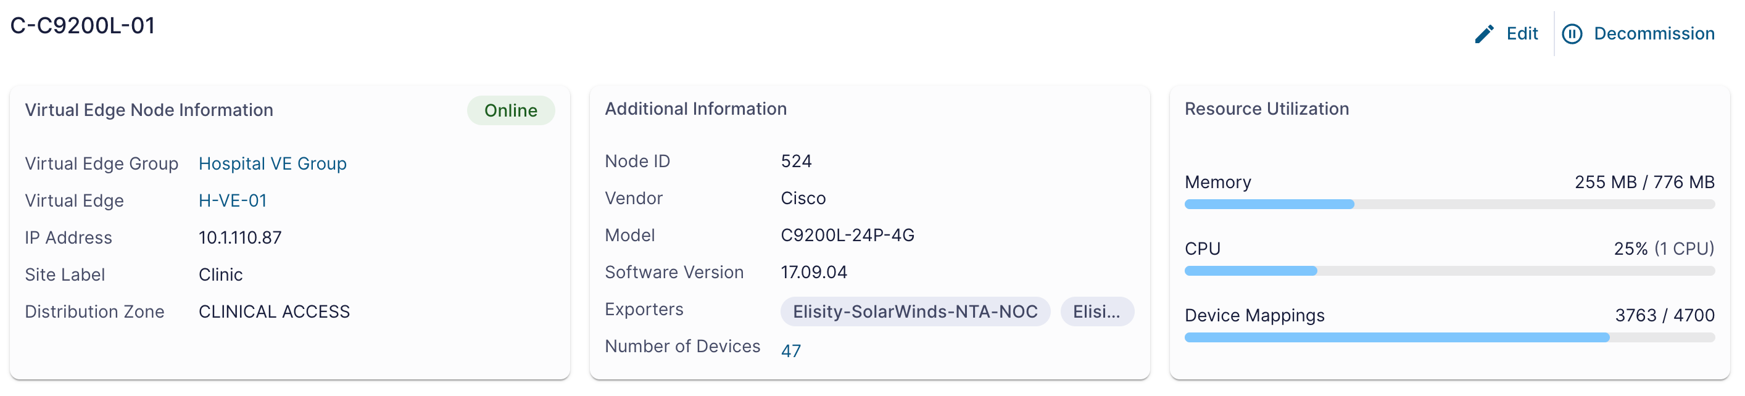Select the IP address 10.1.110.87

pyautogui.click(x=240, y=237)
